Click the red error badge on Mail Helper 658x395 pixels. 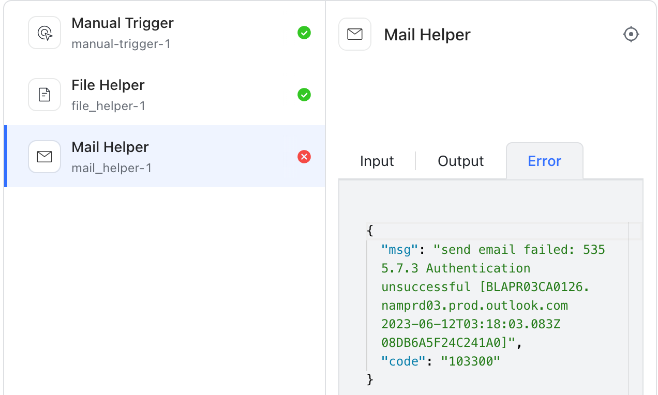[x=304, y=157]
